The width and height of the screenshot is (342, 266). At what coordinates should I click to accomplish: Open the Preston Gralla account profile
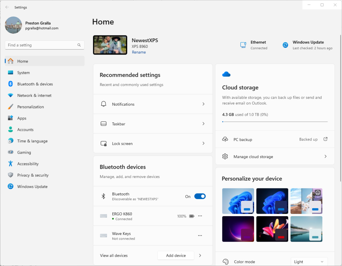(32, 25)
